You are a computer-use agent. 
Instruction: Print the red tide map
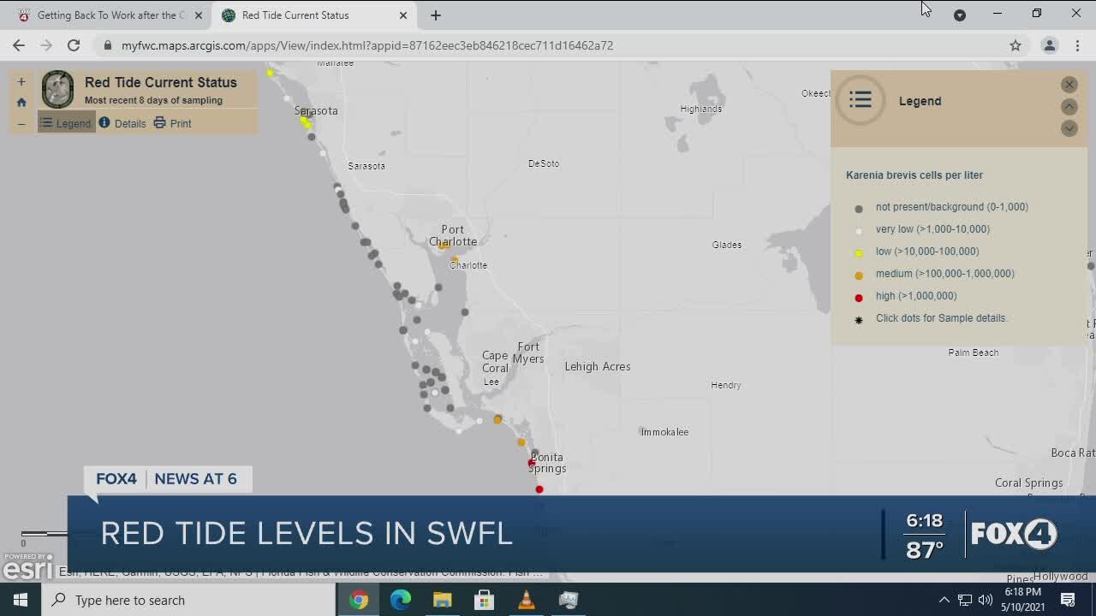click(172, 123)
